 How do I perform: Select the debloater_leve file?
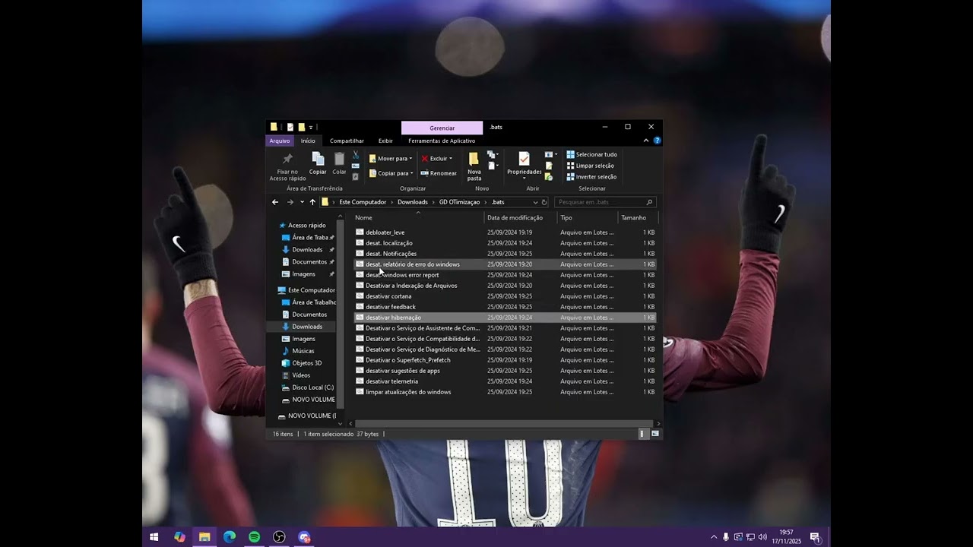385,232
